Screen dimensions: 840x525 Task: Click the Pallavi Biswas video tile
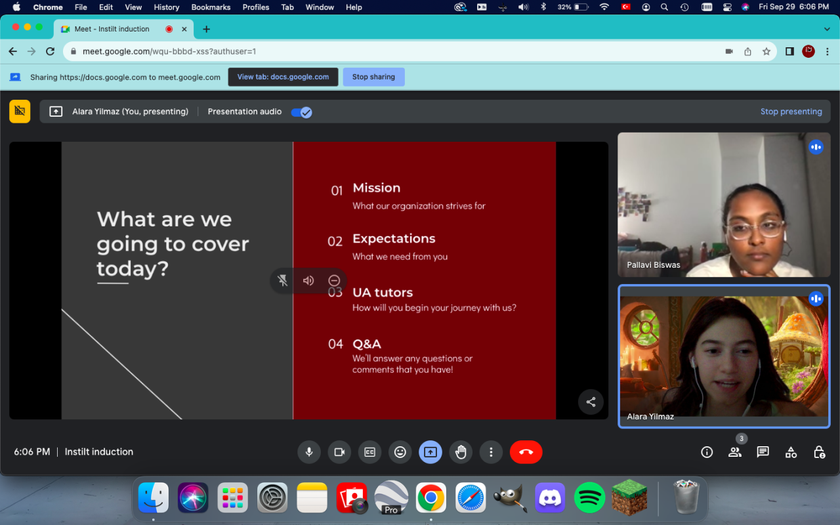[x=724, y=205]
